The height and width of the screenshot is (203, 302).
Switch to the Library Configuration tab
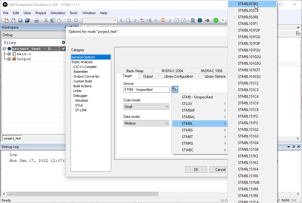[178, 76]
